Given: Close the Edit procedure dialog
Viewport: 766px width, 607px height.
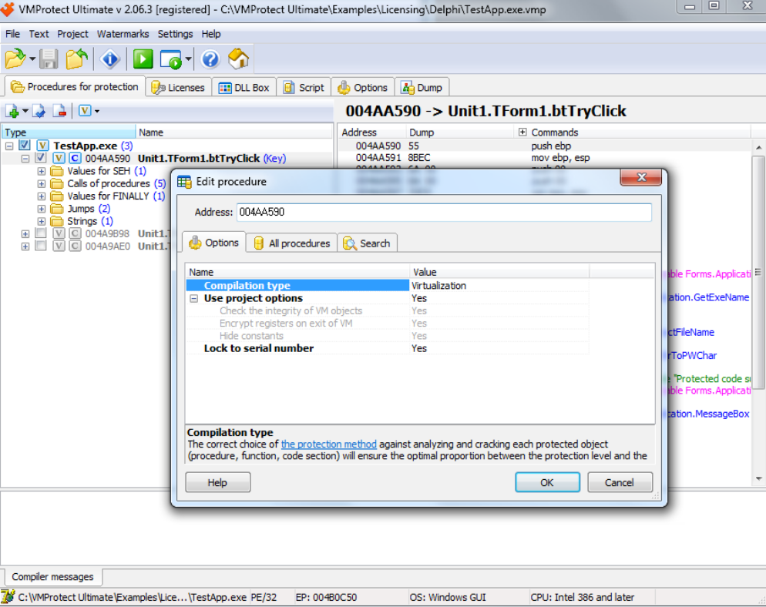Looking at the screenshot, I should pyautogui.click(x=641, y=177).
